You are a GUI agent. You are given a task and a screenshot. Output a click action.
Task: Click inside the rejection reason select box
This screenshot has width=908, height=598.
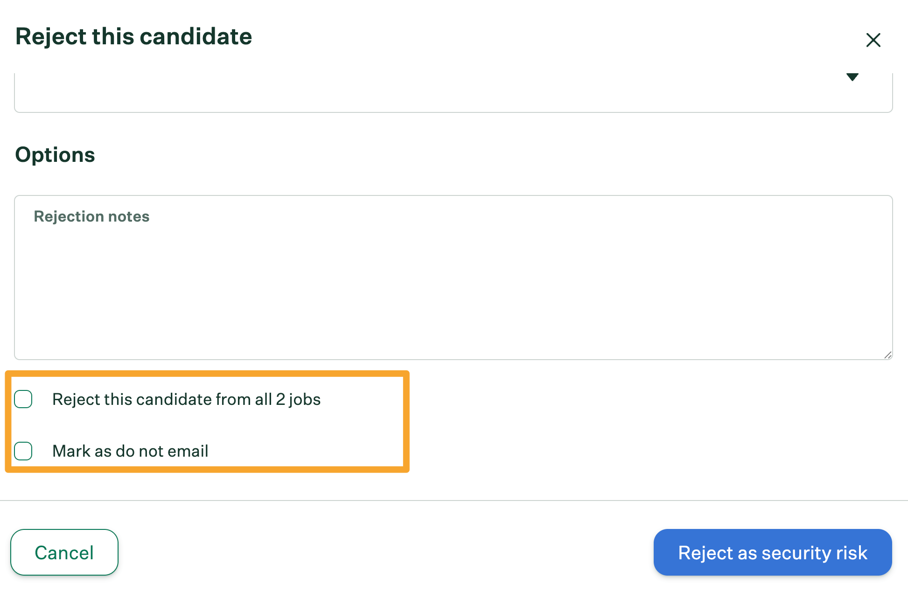tap(420, 92)
